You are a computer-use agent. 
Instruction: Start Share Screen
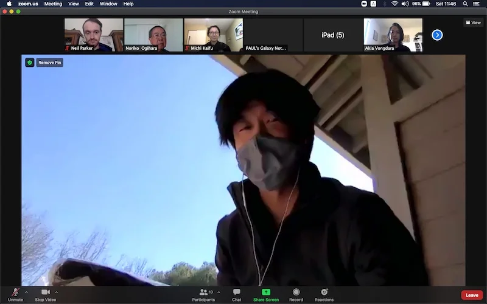click(266, 294)
